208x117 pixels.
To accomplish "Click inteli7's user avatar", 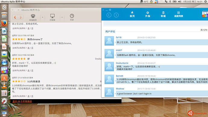I will click(x=109, y=54).
